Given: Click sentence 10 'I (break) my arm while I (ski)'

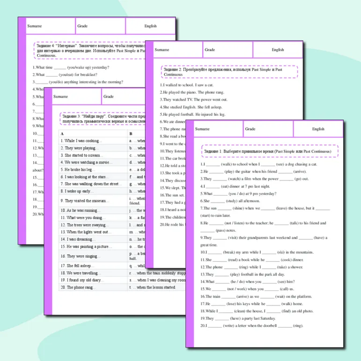Looking at the screenshot, I should [x=257, y=252].
